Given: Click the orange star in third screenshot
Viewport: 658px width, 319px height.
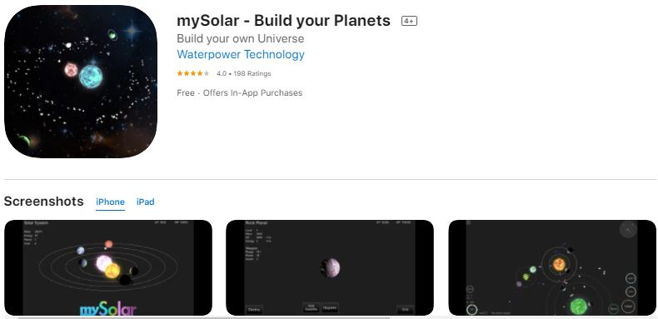Looking at the screenshot, I should [559, 264].
